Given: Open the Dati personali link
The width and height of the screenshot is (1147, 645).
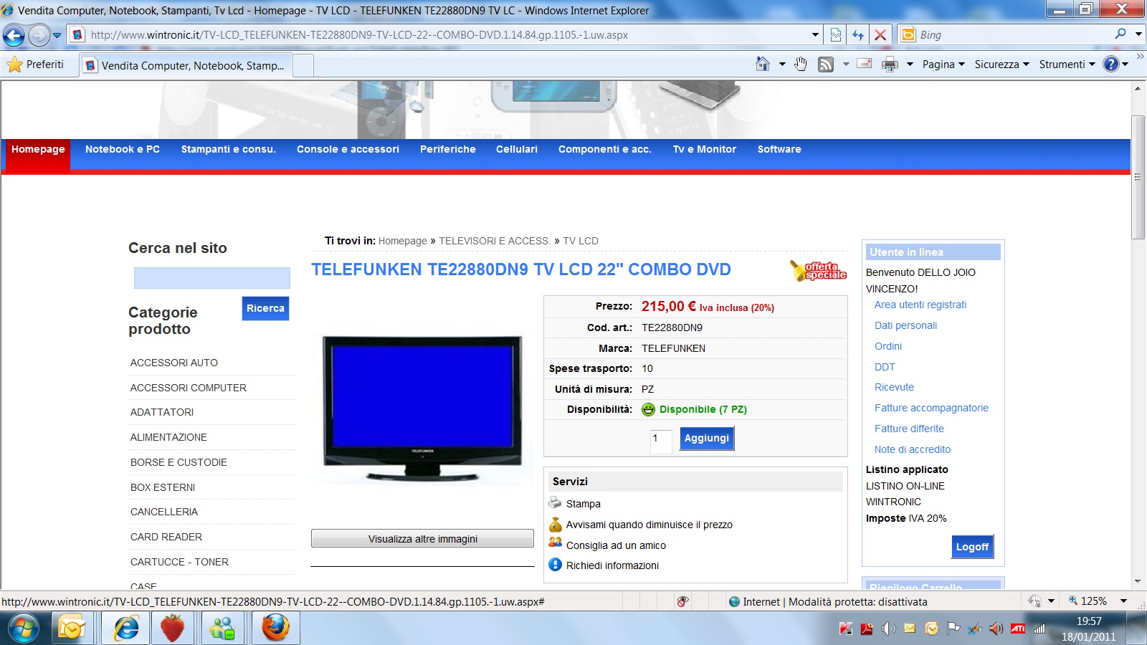Looking at the screenshot, I should tap(905, 325).
